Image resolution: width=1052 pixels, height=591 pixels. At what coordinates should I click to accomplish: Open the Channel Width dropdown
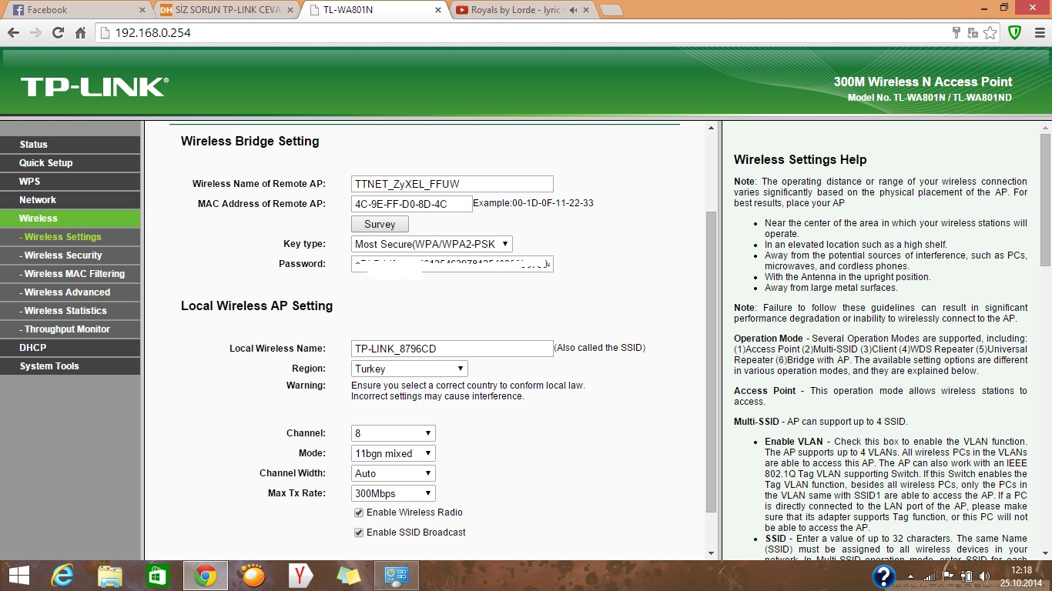394,473
